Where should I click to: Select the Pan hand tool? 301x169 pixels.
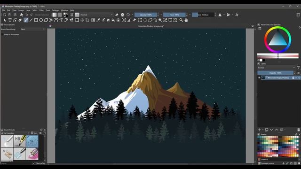pyautogui.click(x=186, y=20)
